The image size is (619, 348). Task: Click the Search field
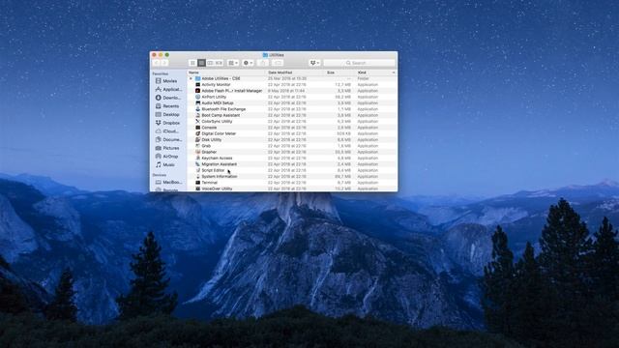click(x=359, y=63)
